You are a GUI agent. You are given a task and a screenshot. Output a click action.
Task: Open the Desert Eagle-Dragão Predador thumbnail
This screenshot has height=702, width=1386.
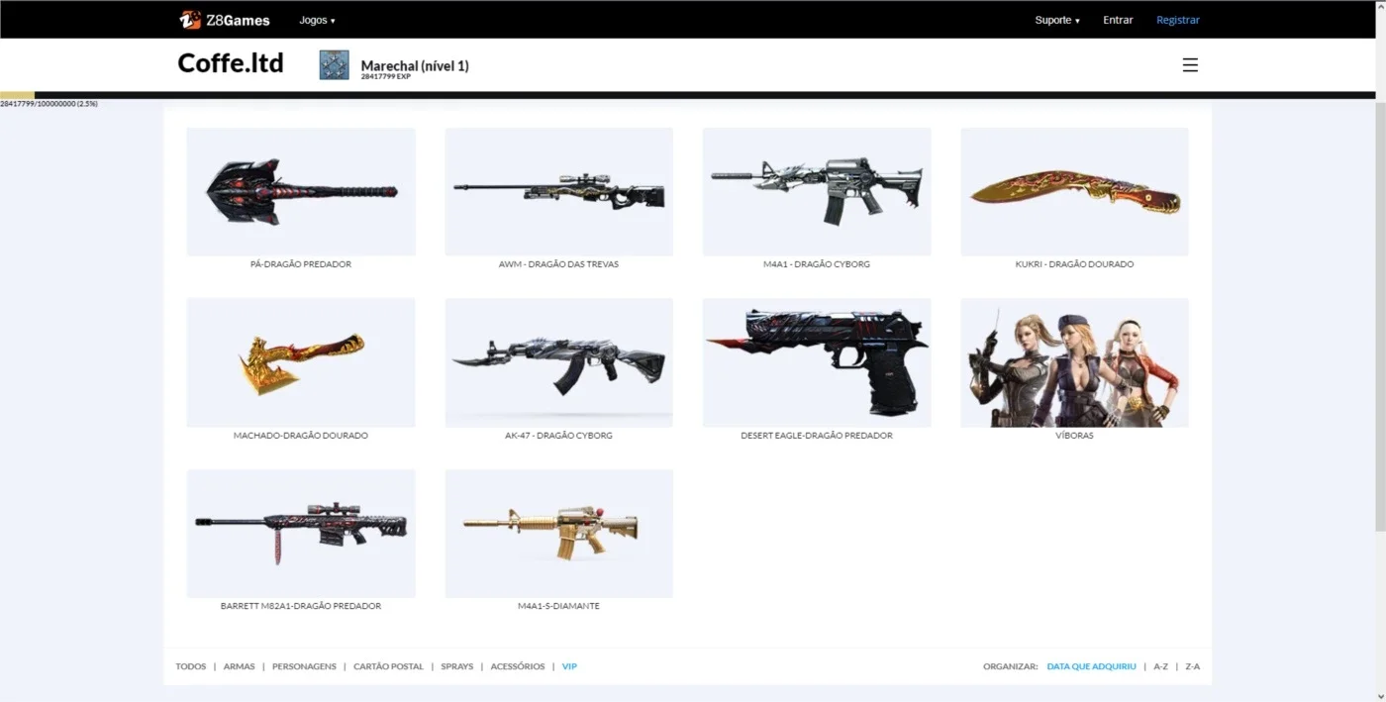[817, 362]
